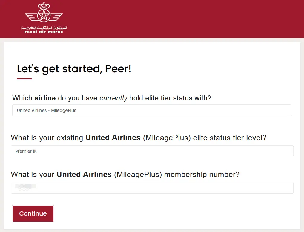Screen dimensions: 304x232
Task: Click the 'elite status tier level?' label text
Action: coord(230,138)
